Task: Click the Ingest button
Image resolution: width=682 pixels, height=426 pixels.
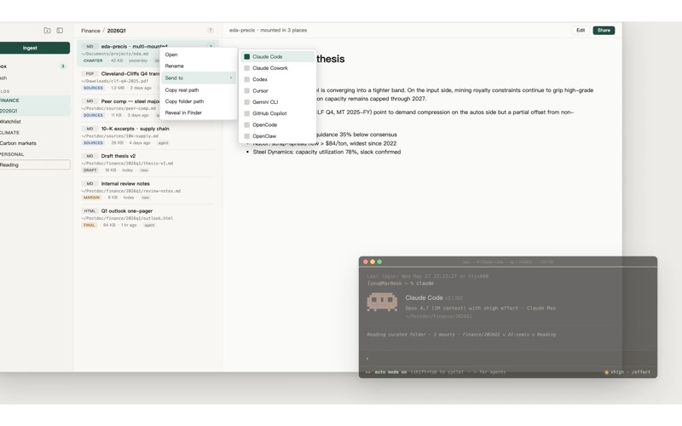Action: [x=34, y=48]
